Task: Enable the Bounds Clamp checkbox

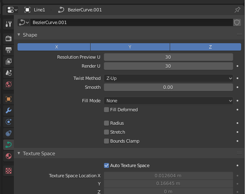Action: point(106,141)
